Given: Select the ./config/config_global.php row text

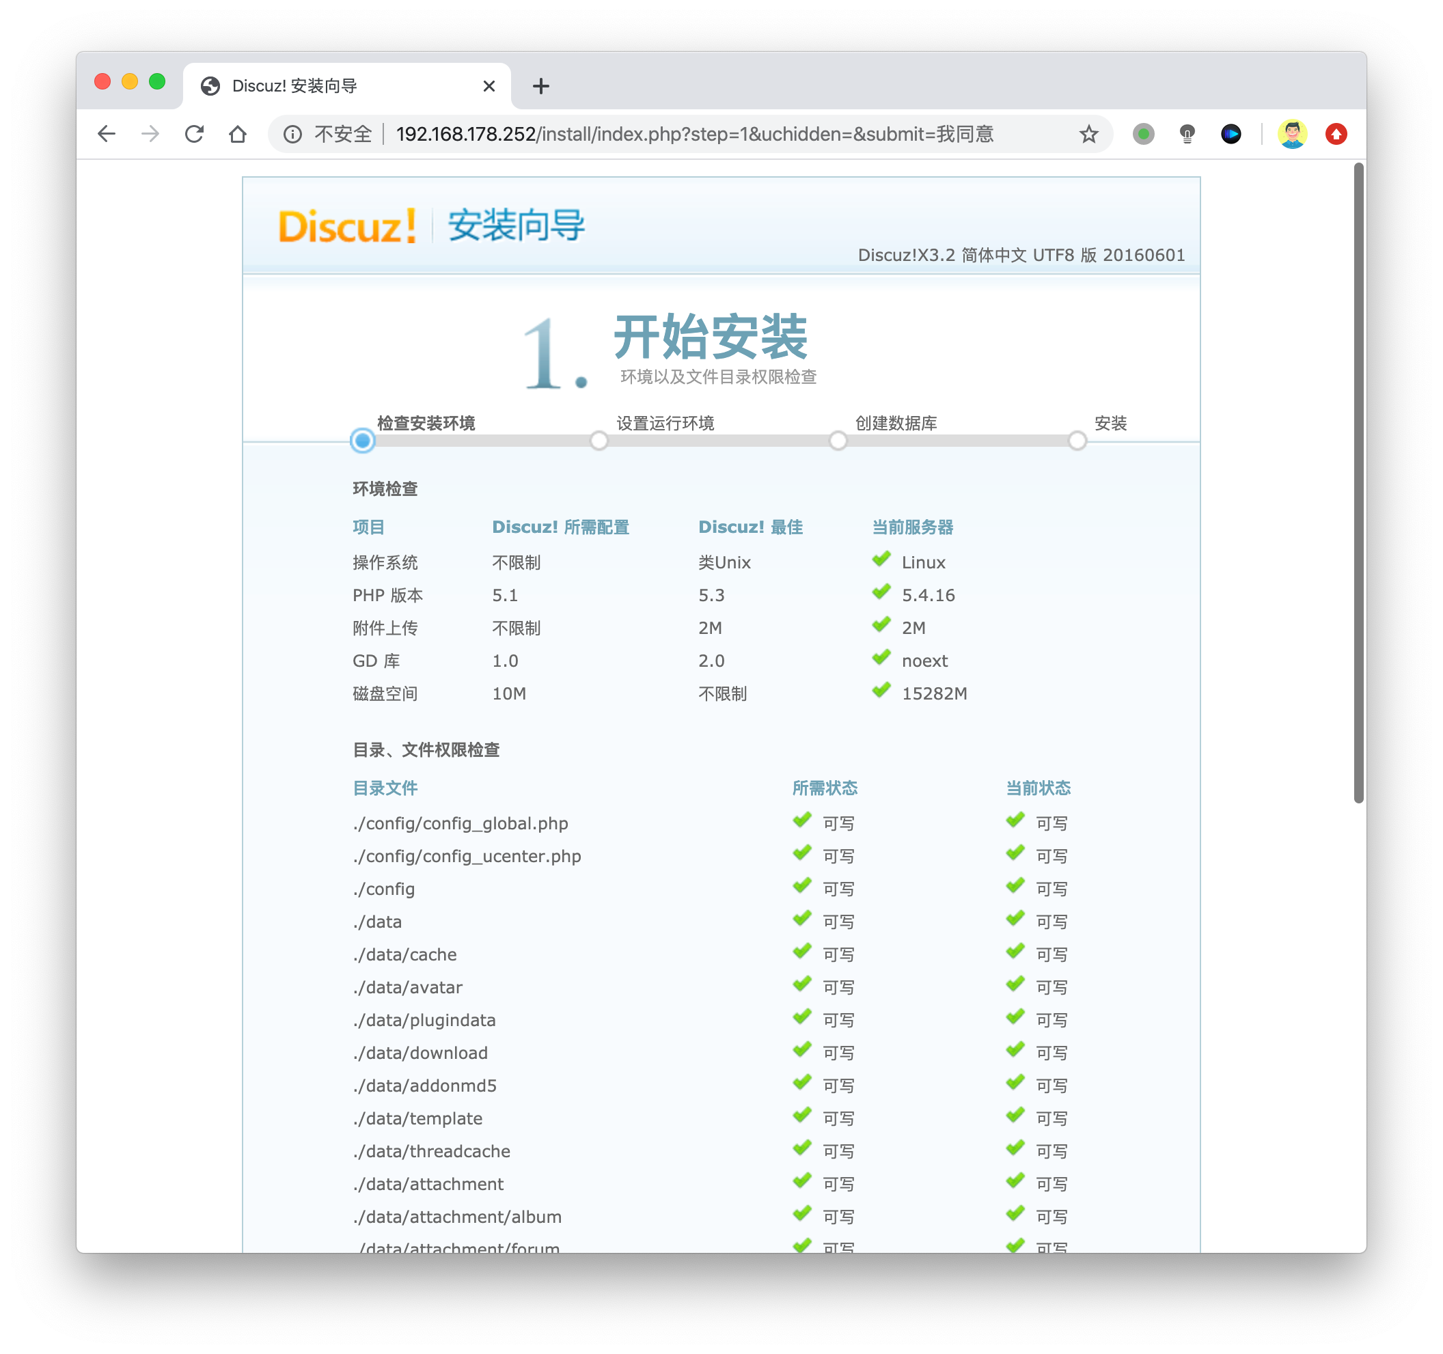Looking at the screenshot, I should pyautogui.click(x=461, y=824).
